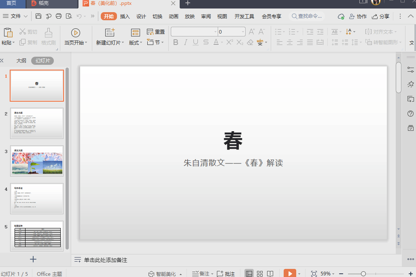Open the 动画 ribbon tab
This screenshot has height=277, width=416.
tap(174, 17)
